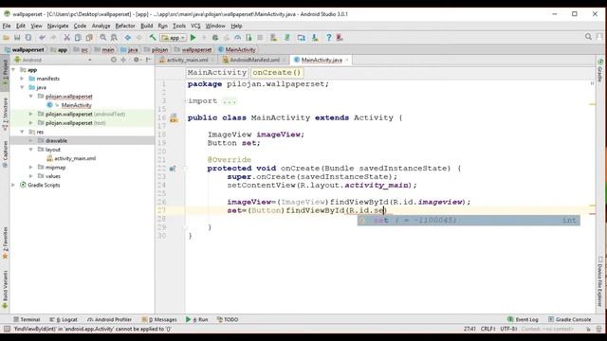Open the Logcat tool window

click(64, 320)
